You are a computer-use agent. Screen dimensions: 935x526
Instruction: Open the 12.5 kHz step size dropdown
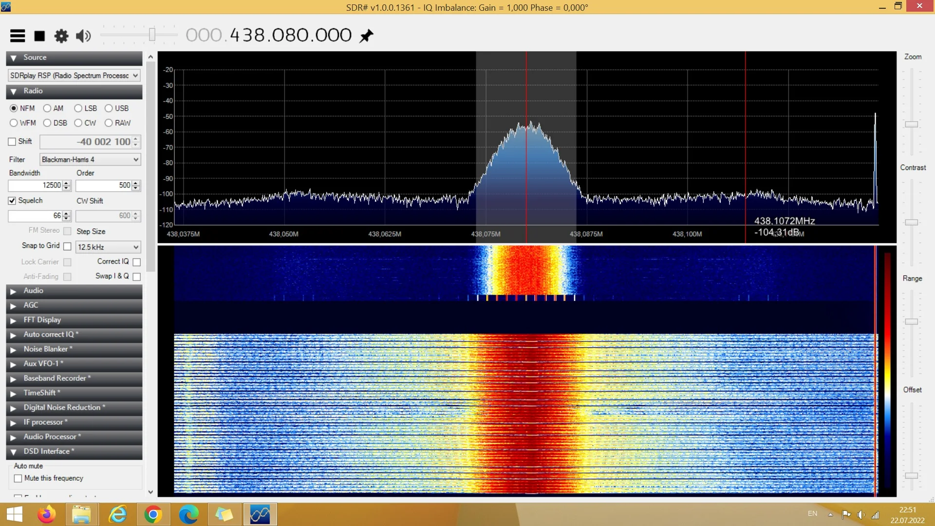coord(108,247)
